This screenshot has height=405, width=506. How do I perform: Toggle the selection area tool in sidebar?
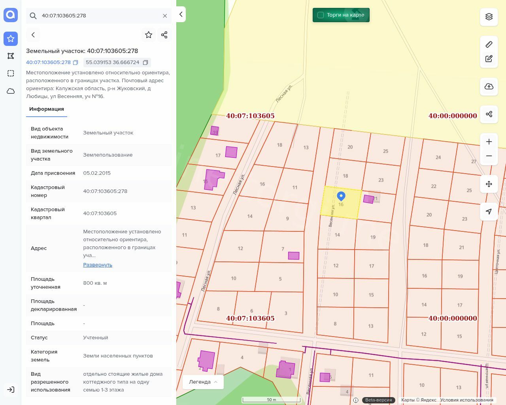[x=11, y=73]
